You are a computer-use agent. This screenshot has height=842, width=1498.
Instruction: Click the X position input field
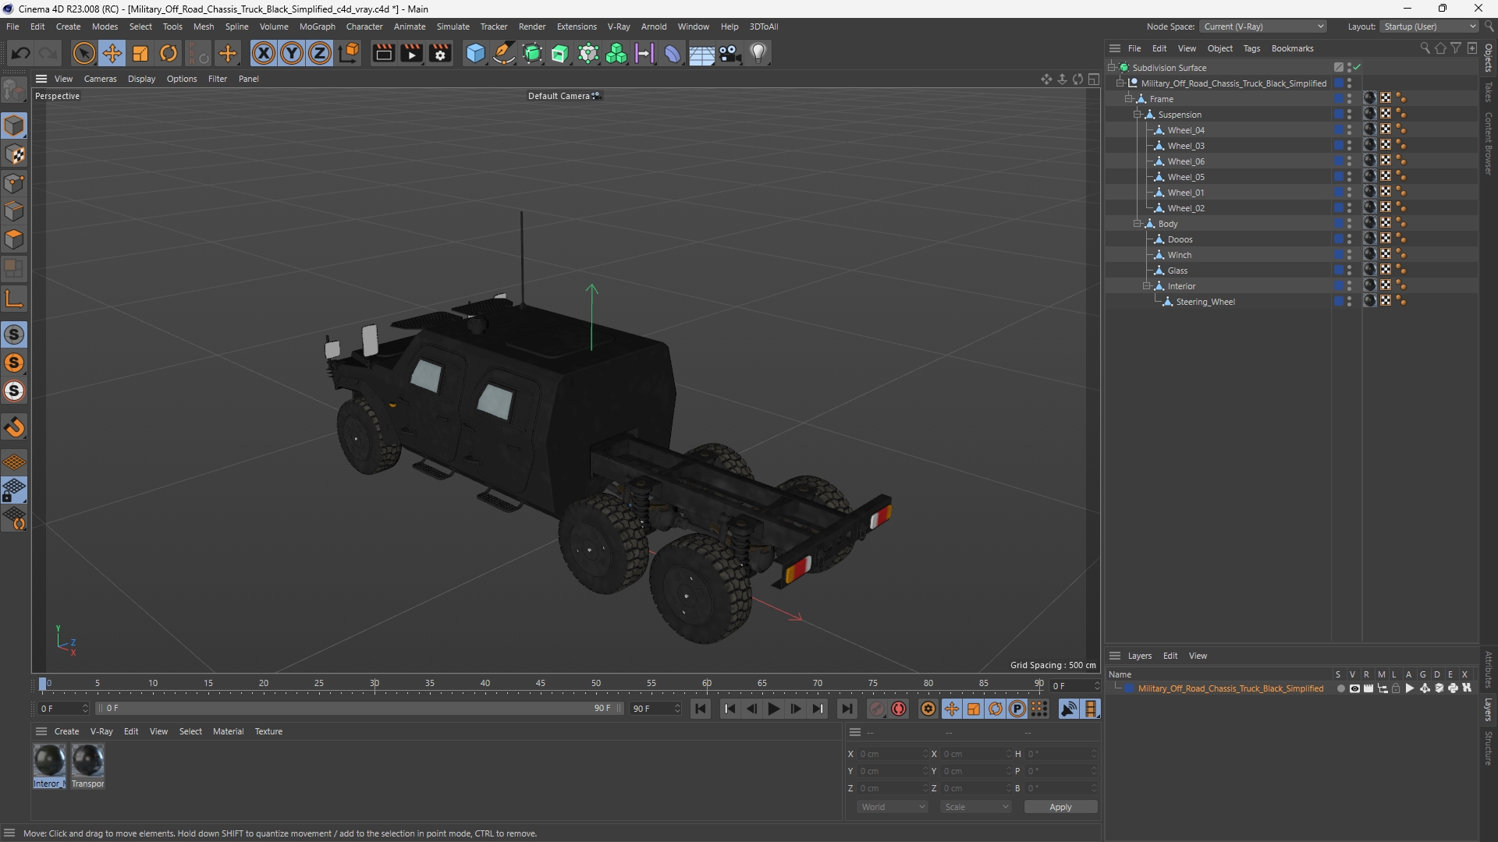pos(894,754)
